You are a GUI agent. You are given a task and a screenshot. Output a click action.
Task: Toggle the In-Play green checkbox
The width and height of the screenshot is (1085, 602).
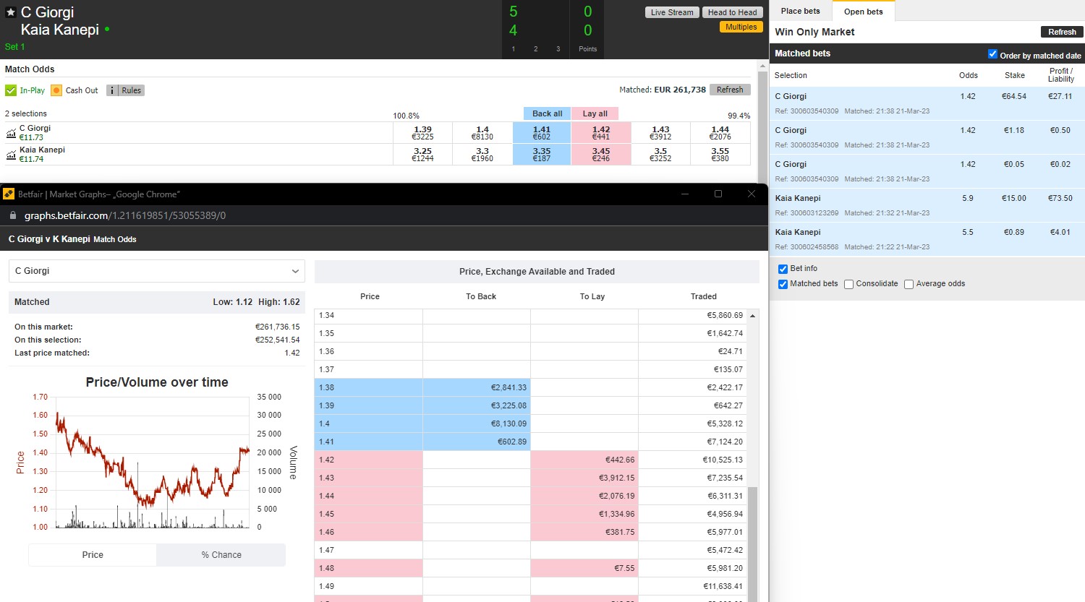pyautogui.click(x=11, y=90)
